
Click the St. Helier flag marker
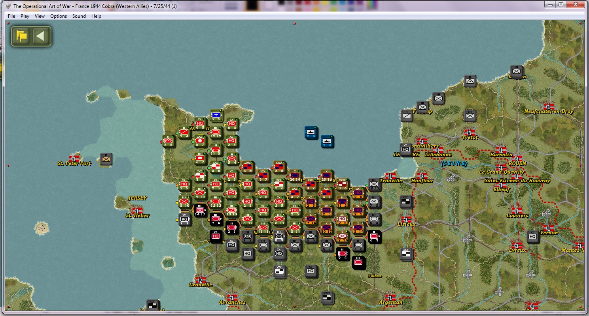click(x=137, y=211)
